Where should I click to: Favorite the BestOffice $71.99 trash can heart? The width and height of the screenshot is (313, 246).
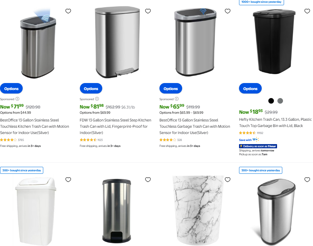tap(68, 11)
